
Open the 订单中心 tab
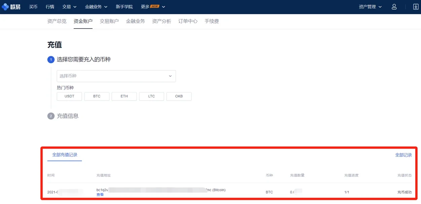[187, 21]
